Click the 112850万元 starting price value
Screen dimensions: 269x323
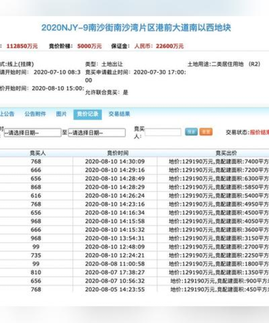click(22, 46)
